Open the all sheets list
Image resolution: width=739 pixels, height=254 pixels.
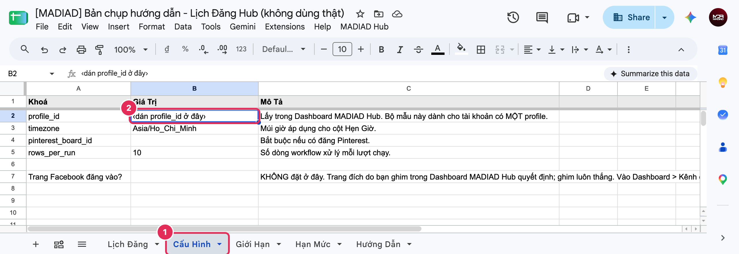82,244
